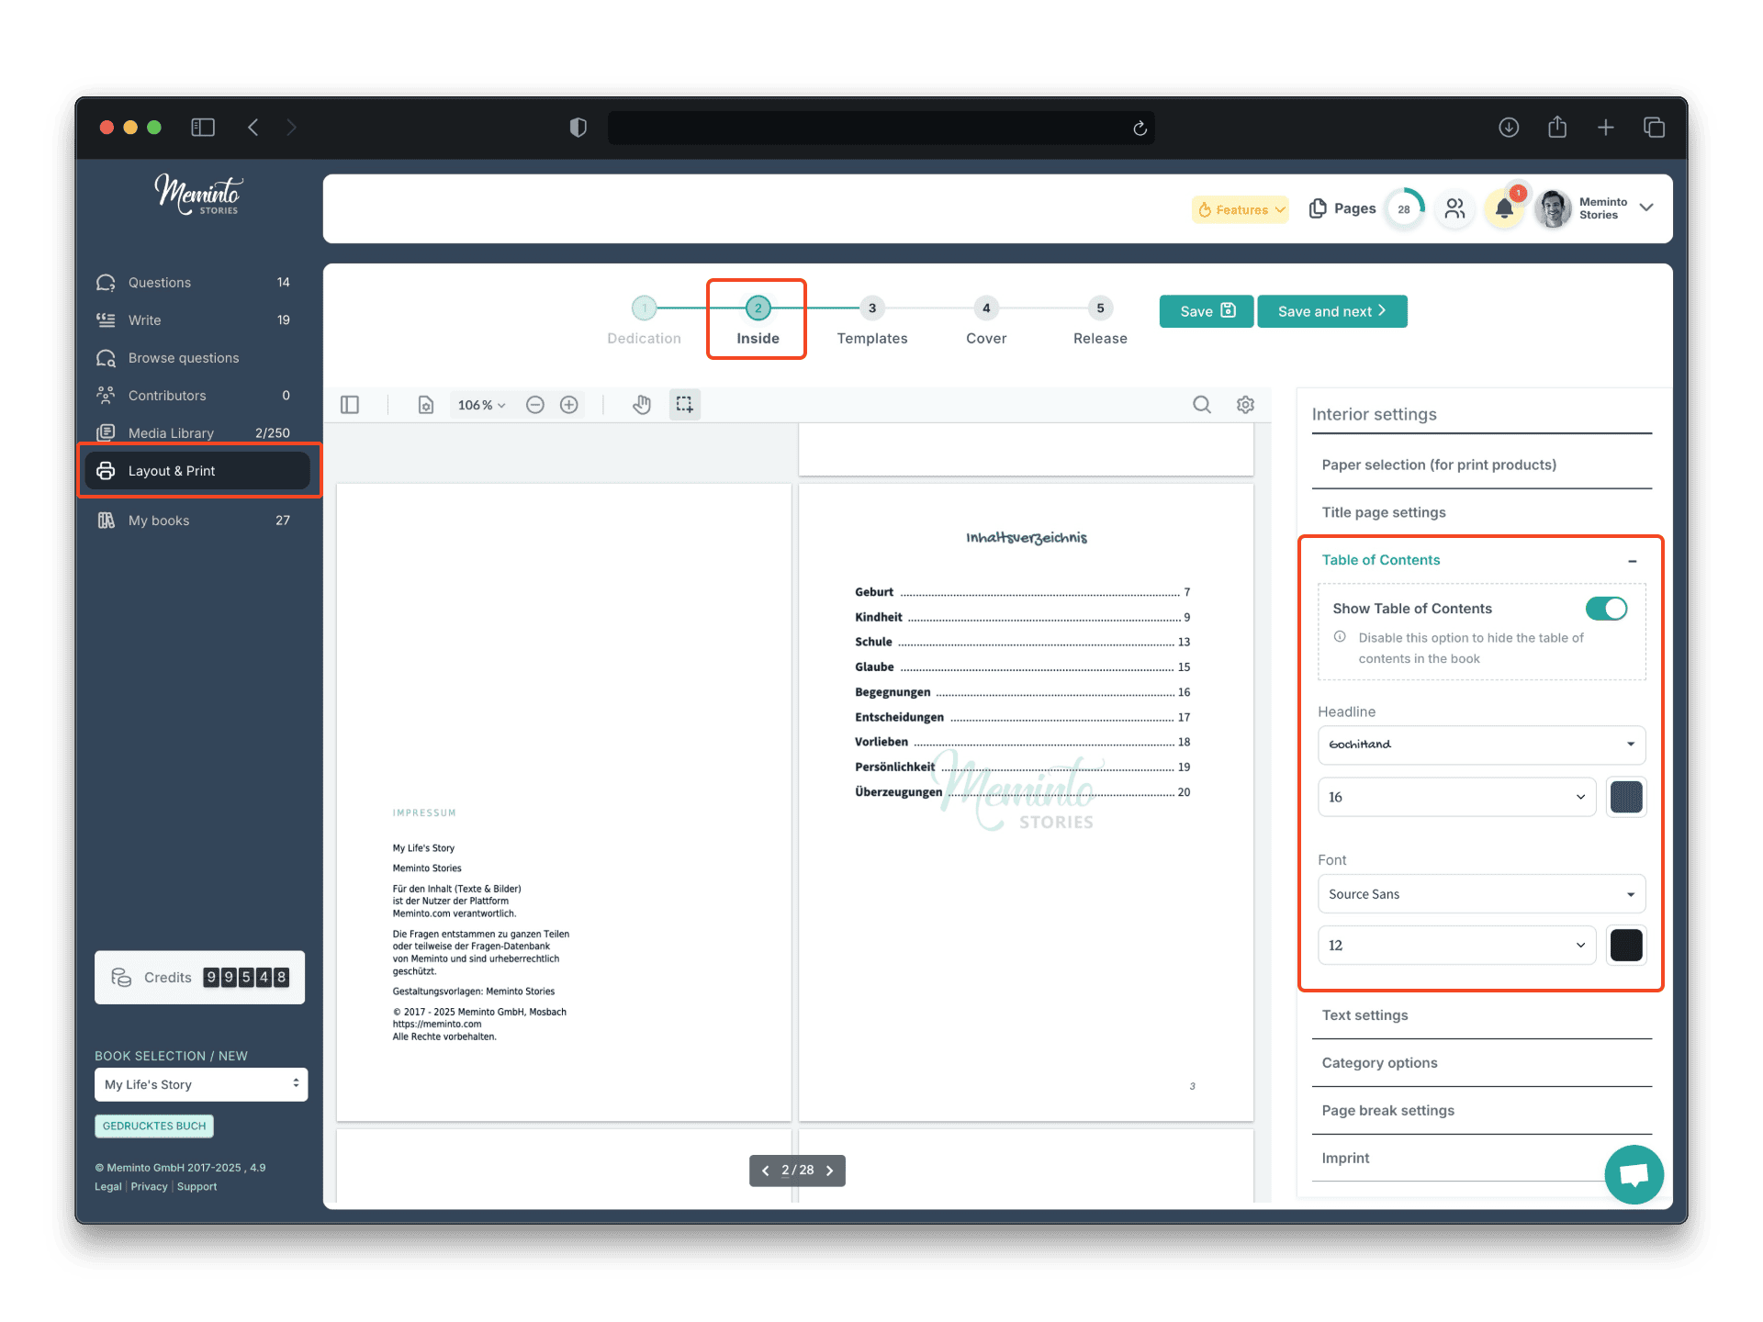Click the zoom in plus icon
Image resolution: width=1763 pixels, height=1322 pixels.
point(569,405)
